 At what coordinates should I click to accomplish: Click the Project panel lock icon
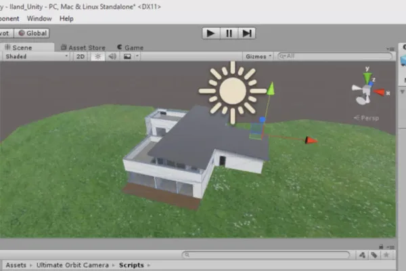pos(381,247)
